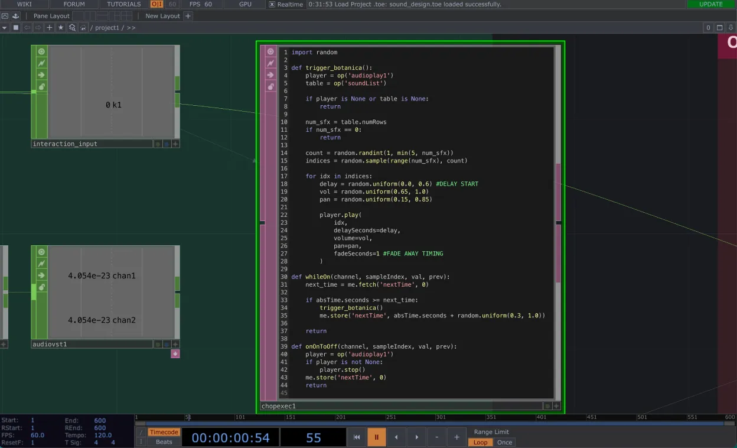Toggle the Realtime checkbox
The width and height of the screenshot is (737, 448).
(272, 4)
